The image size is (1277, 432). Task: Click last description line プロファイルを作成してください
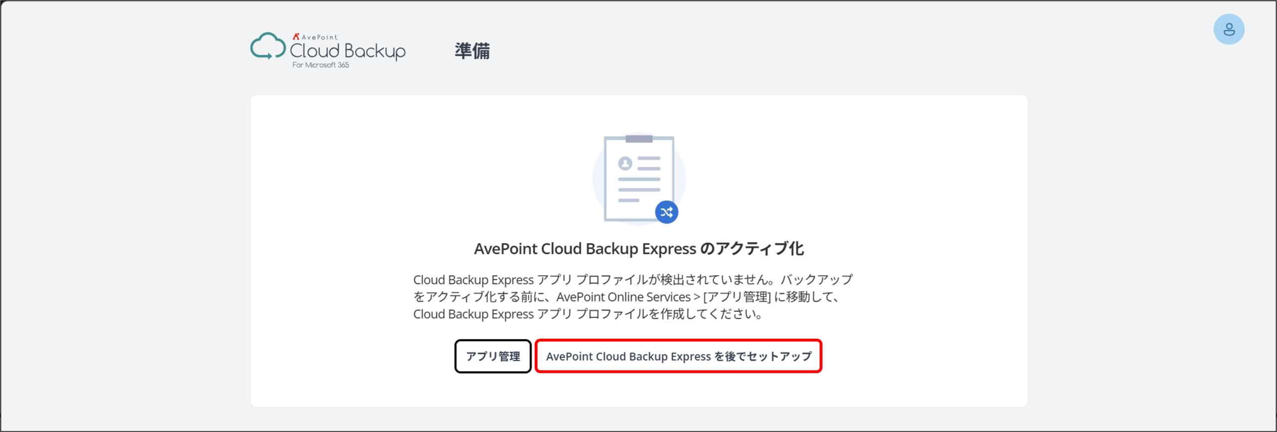point(588,314)
